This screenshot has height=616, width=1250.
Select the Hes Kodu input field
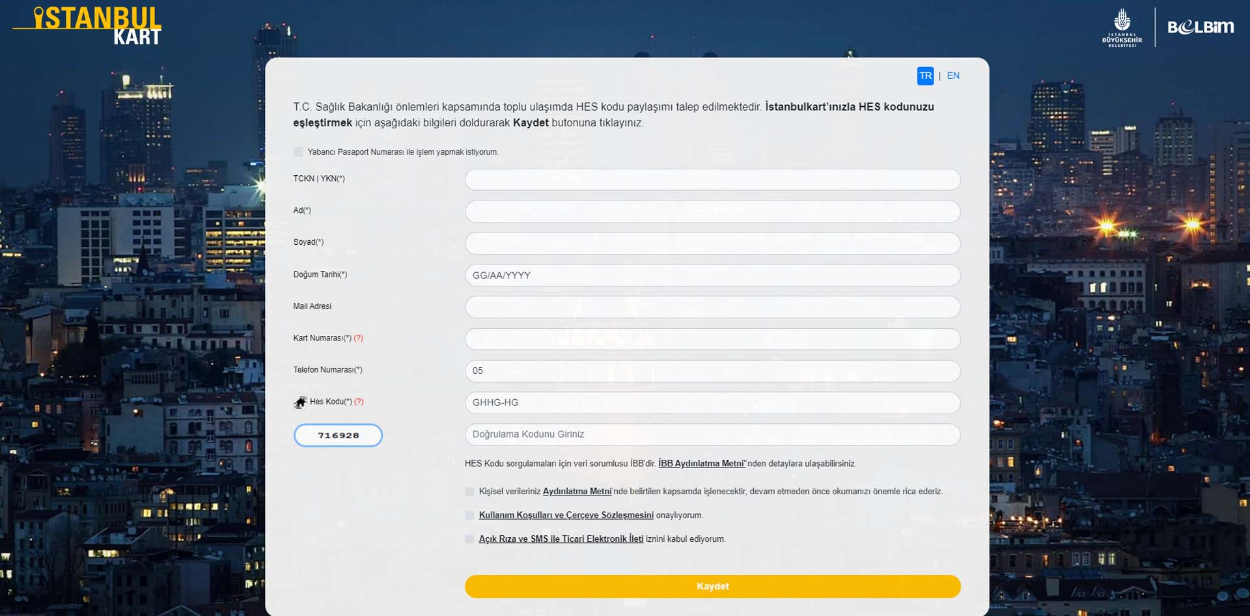(x=712, y=403)
